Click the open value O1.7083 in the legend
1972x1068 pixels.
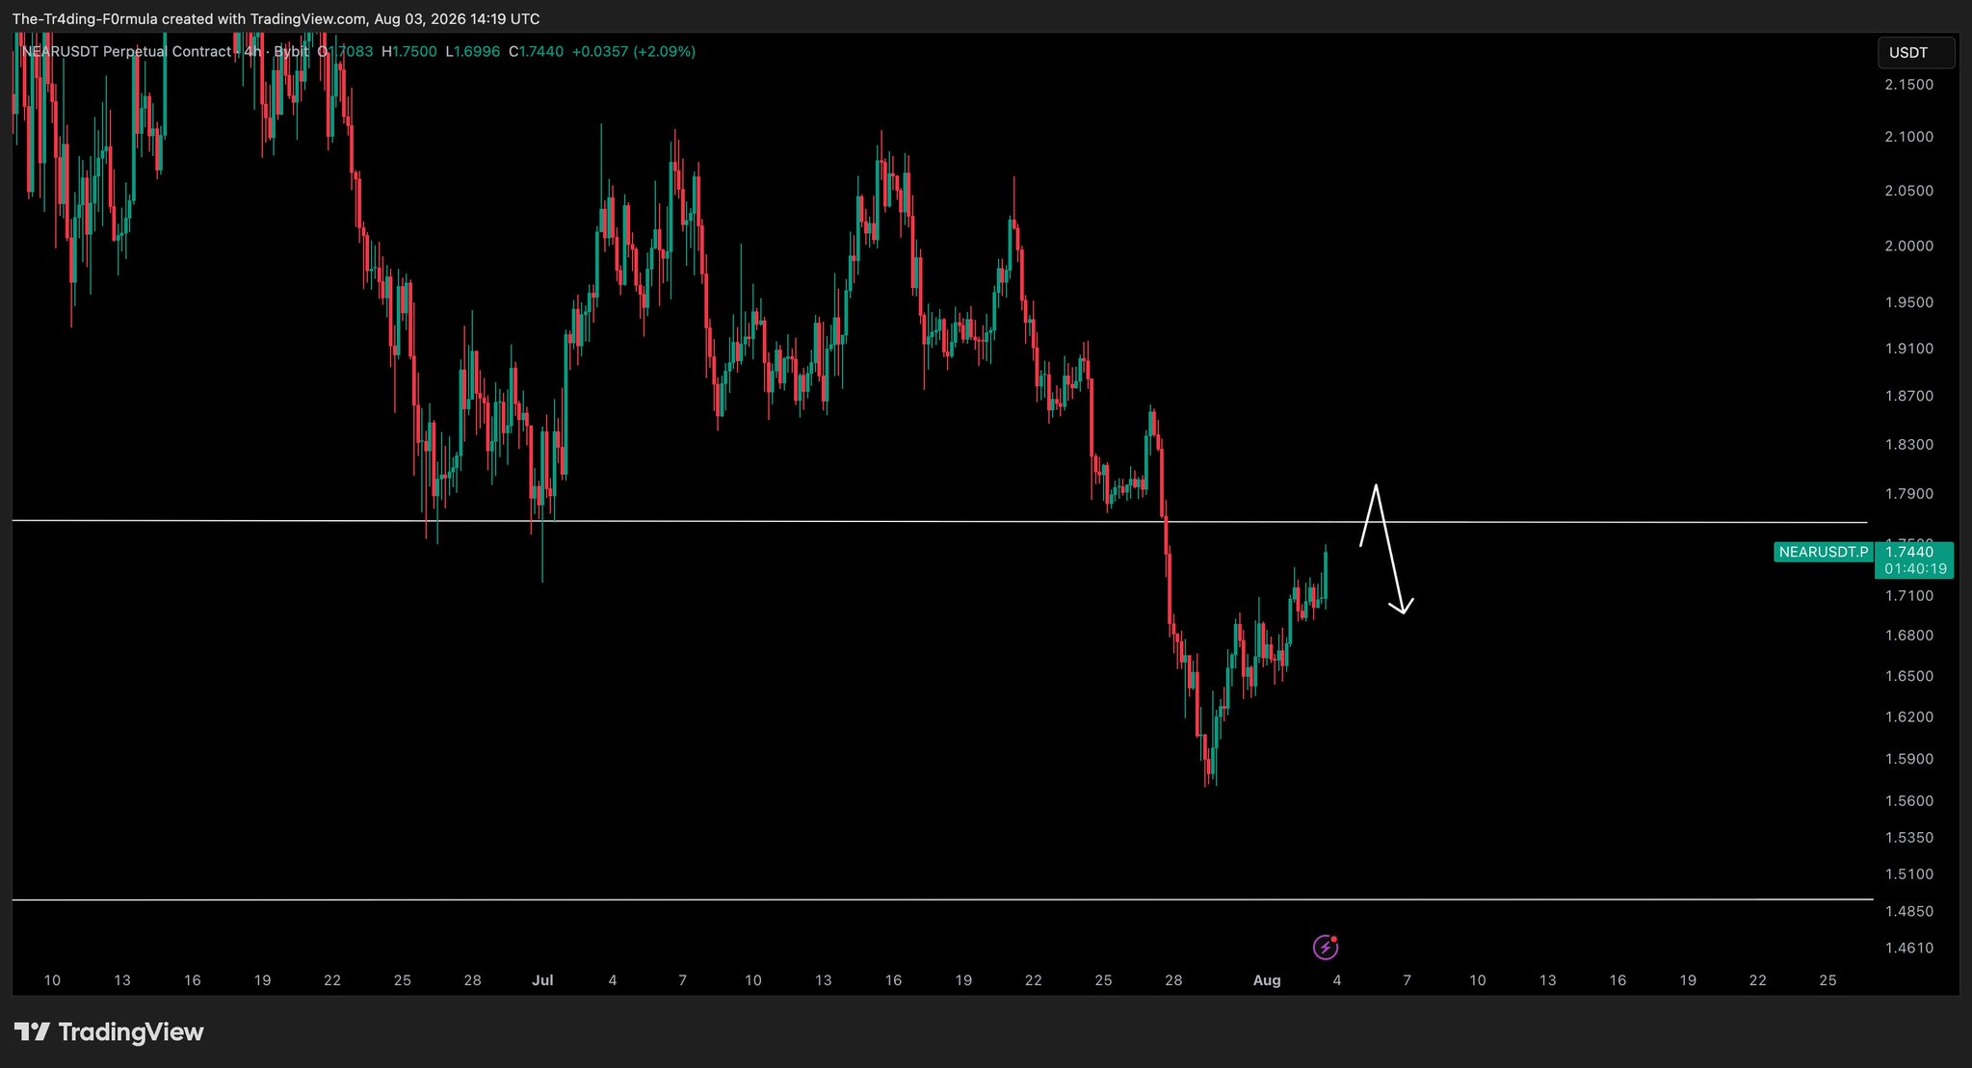pos(345,51)
